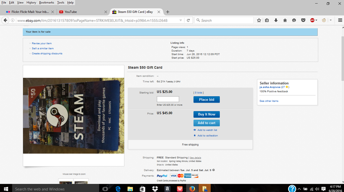Open site identity info icon in address bar

tap(13, 20)
